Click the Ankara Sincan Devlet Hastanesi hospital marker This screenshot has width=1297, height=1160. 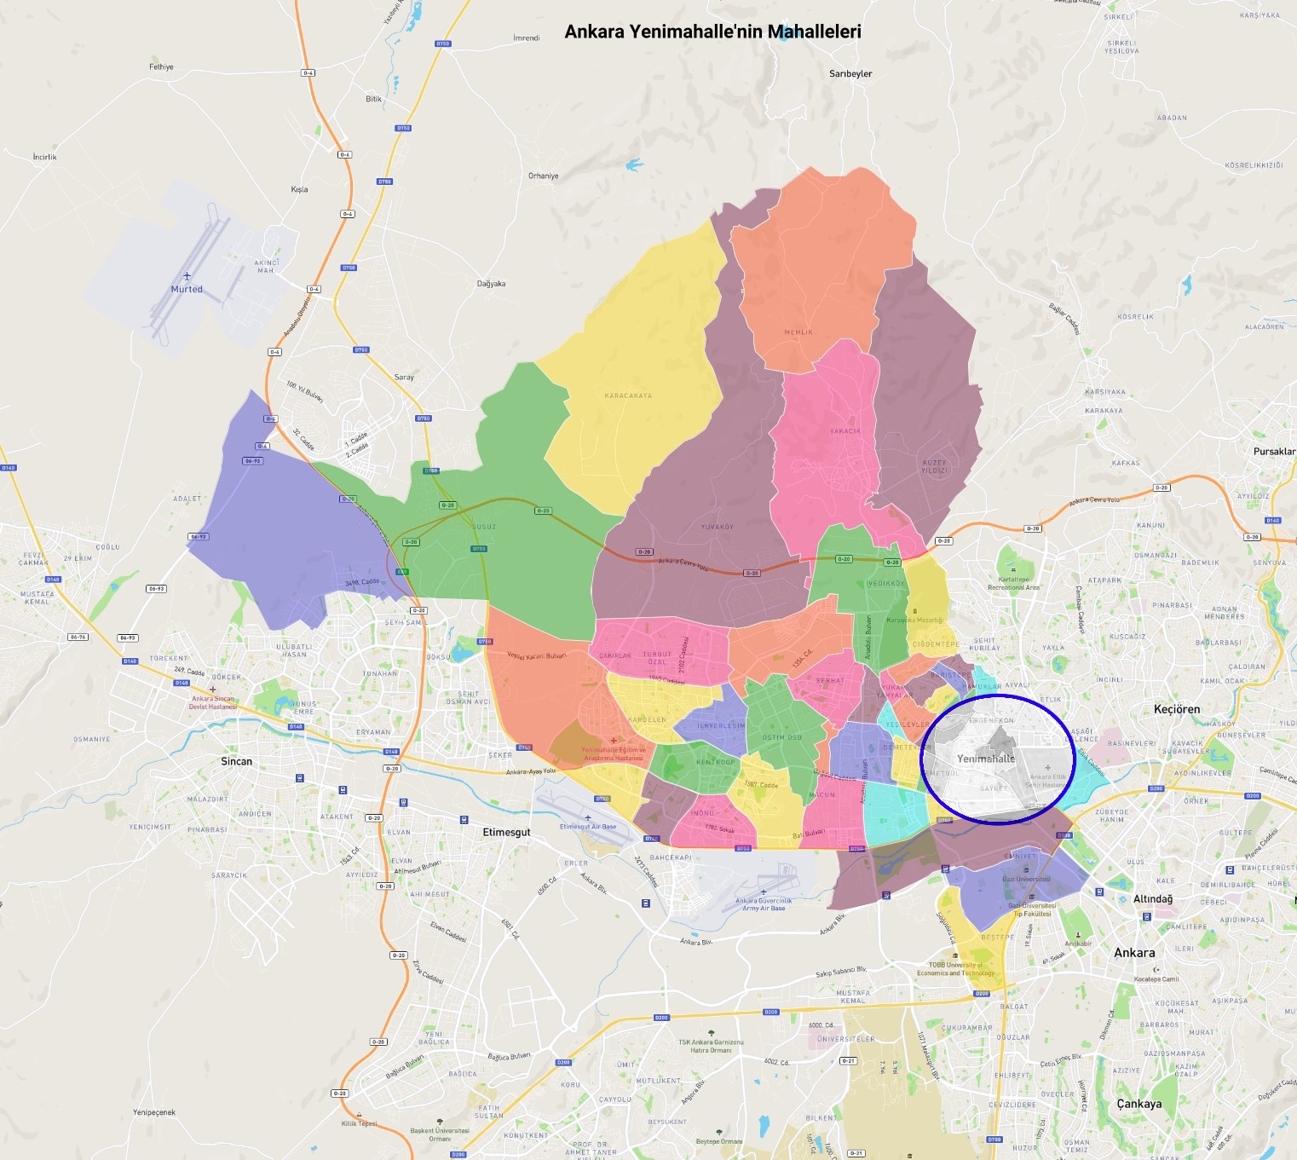[212, 690]
